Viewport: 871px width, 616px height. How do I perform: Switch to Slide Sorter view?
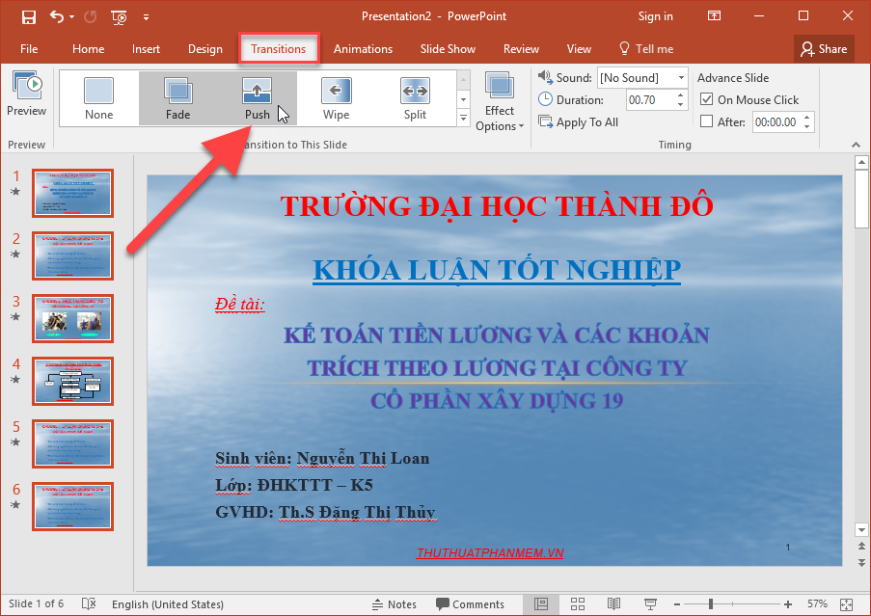(x=578, y=603)
